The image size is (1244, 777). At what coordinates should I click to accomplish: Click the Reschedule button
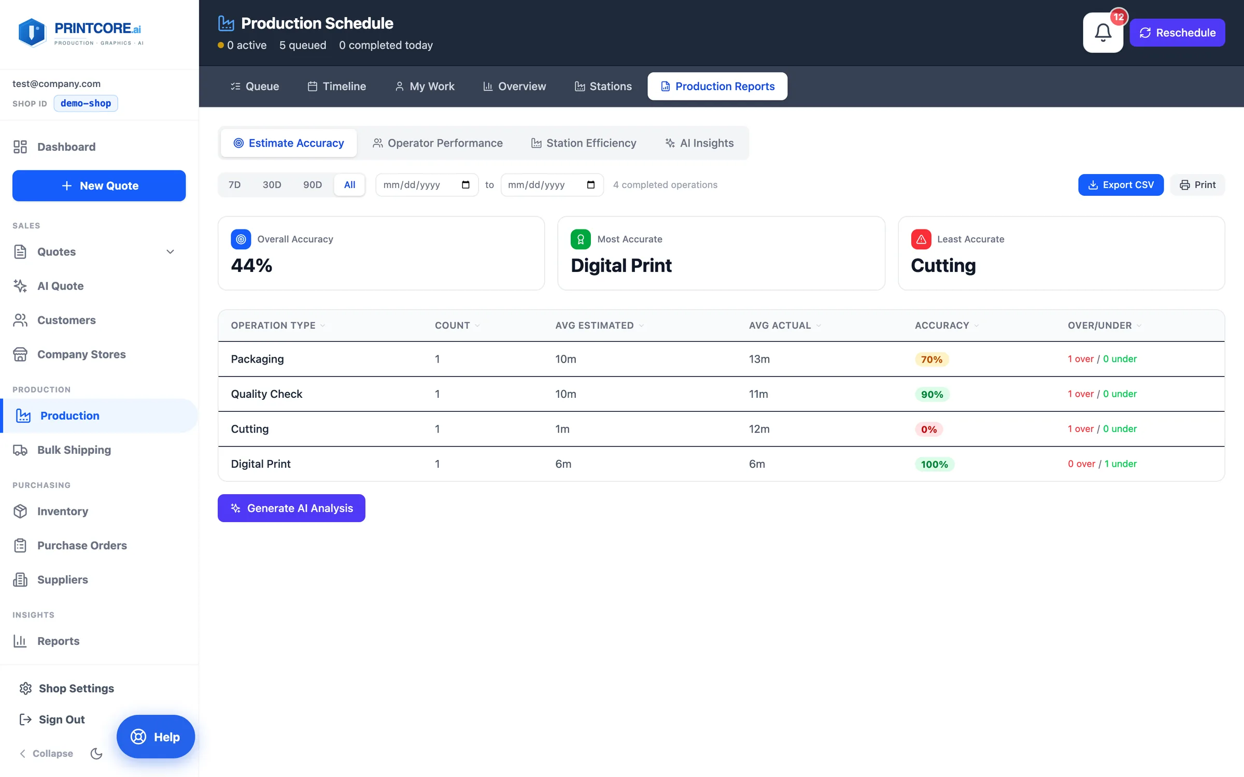pos(1177,33)
